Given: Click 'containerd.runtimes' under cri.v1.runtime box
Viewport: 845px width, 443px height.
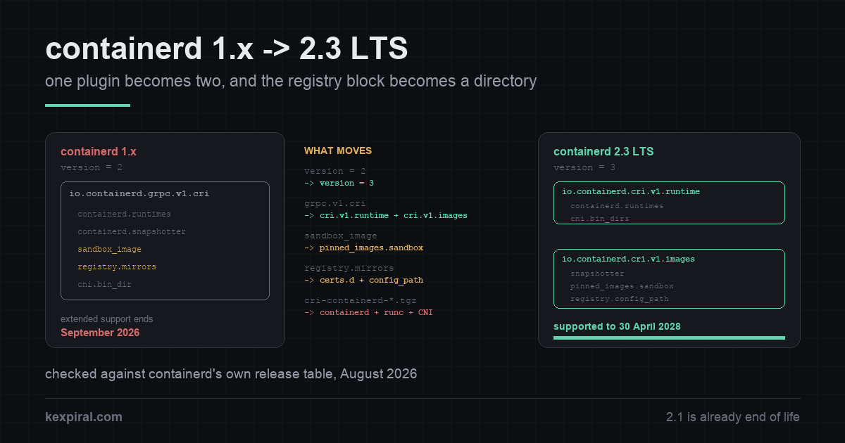Looking at the screenshot, I should coord(617,206).
